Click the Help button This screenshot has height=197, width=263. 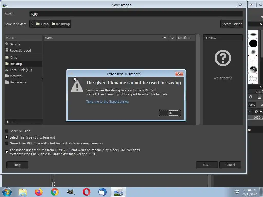tap(17, 165)
